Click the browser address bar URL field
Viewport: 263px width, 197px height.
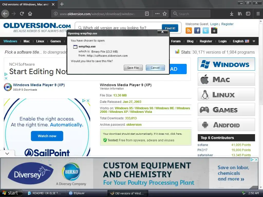(97, 14)
